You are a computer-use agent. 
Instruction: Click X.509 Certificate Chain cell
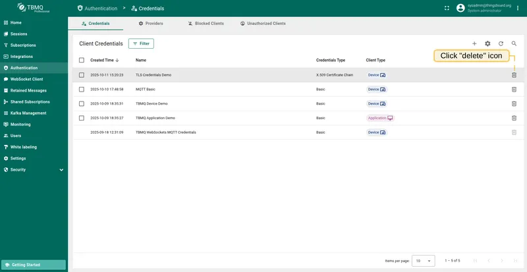tap(335, 75)
